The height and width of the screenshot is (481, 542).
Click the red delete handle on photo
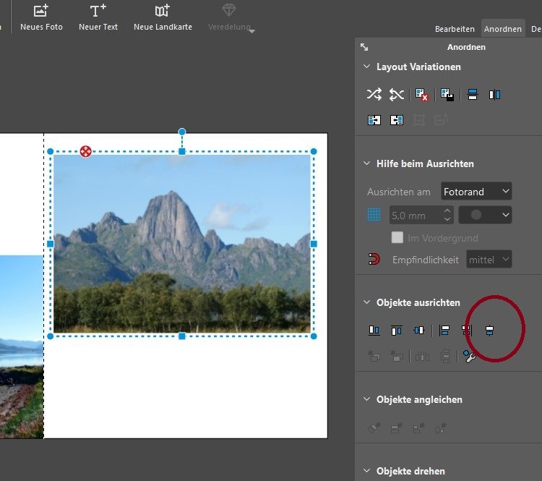[x=86, y=151]
